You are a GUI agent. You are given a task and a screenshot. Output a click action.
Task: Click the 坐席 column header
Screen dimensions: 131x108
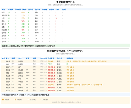point(20,58)
